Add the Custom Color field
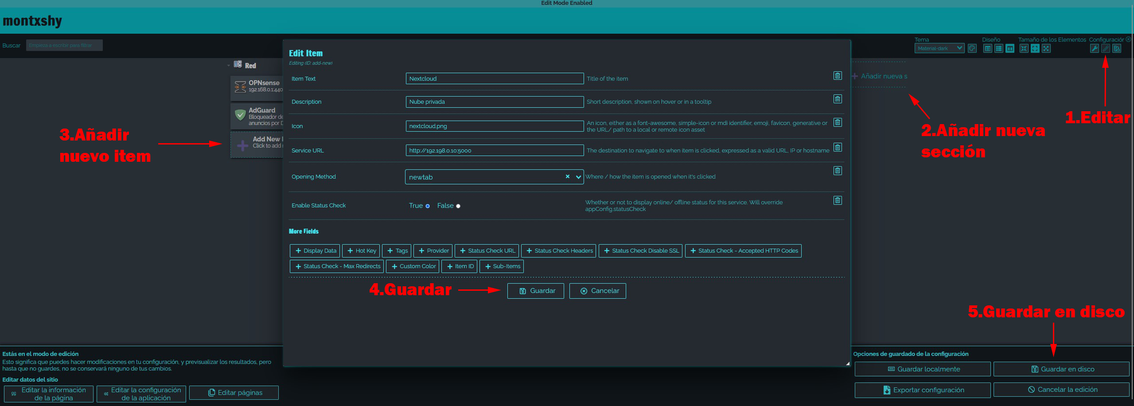The image size is (1134, 406). [413, 266]
